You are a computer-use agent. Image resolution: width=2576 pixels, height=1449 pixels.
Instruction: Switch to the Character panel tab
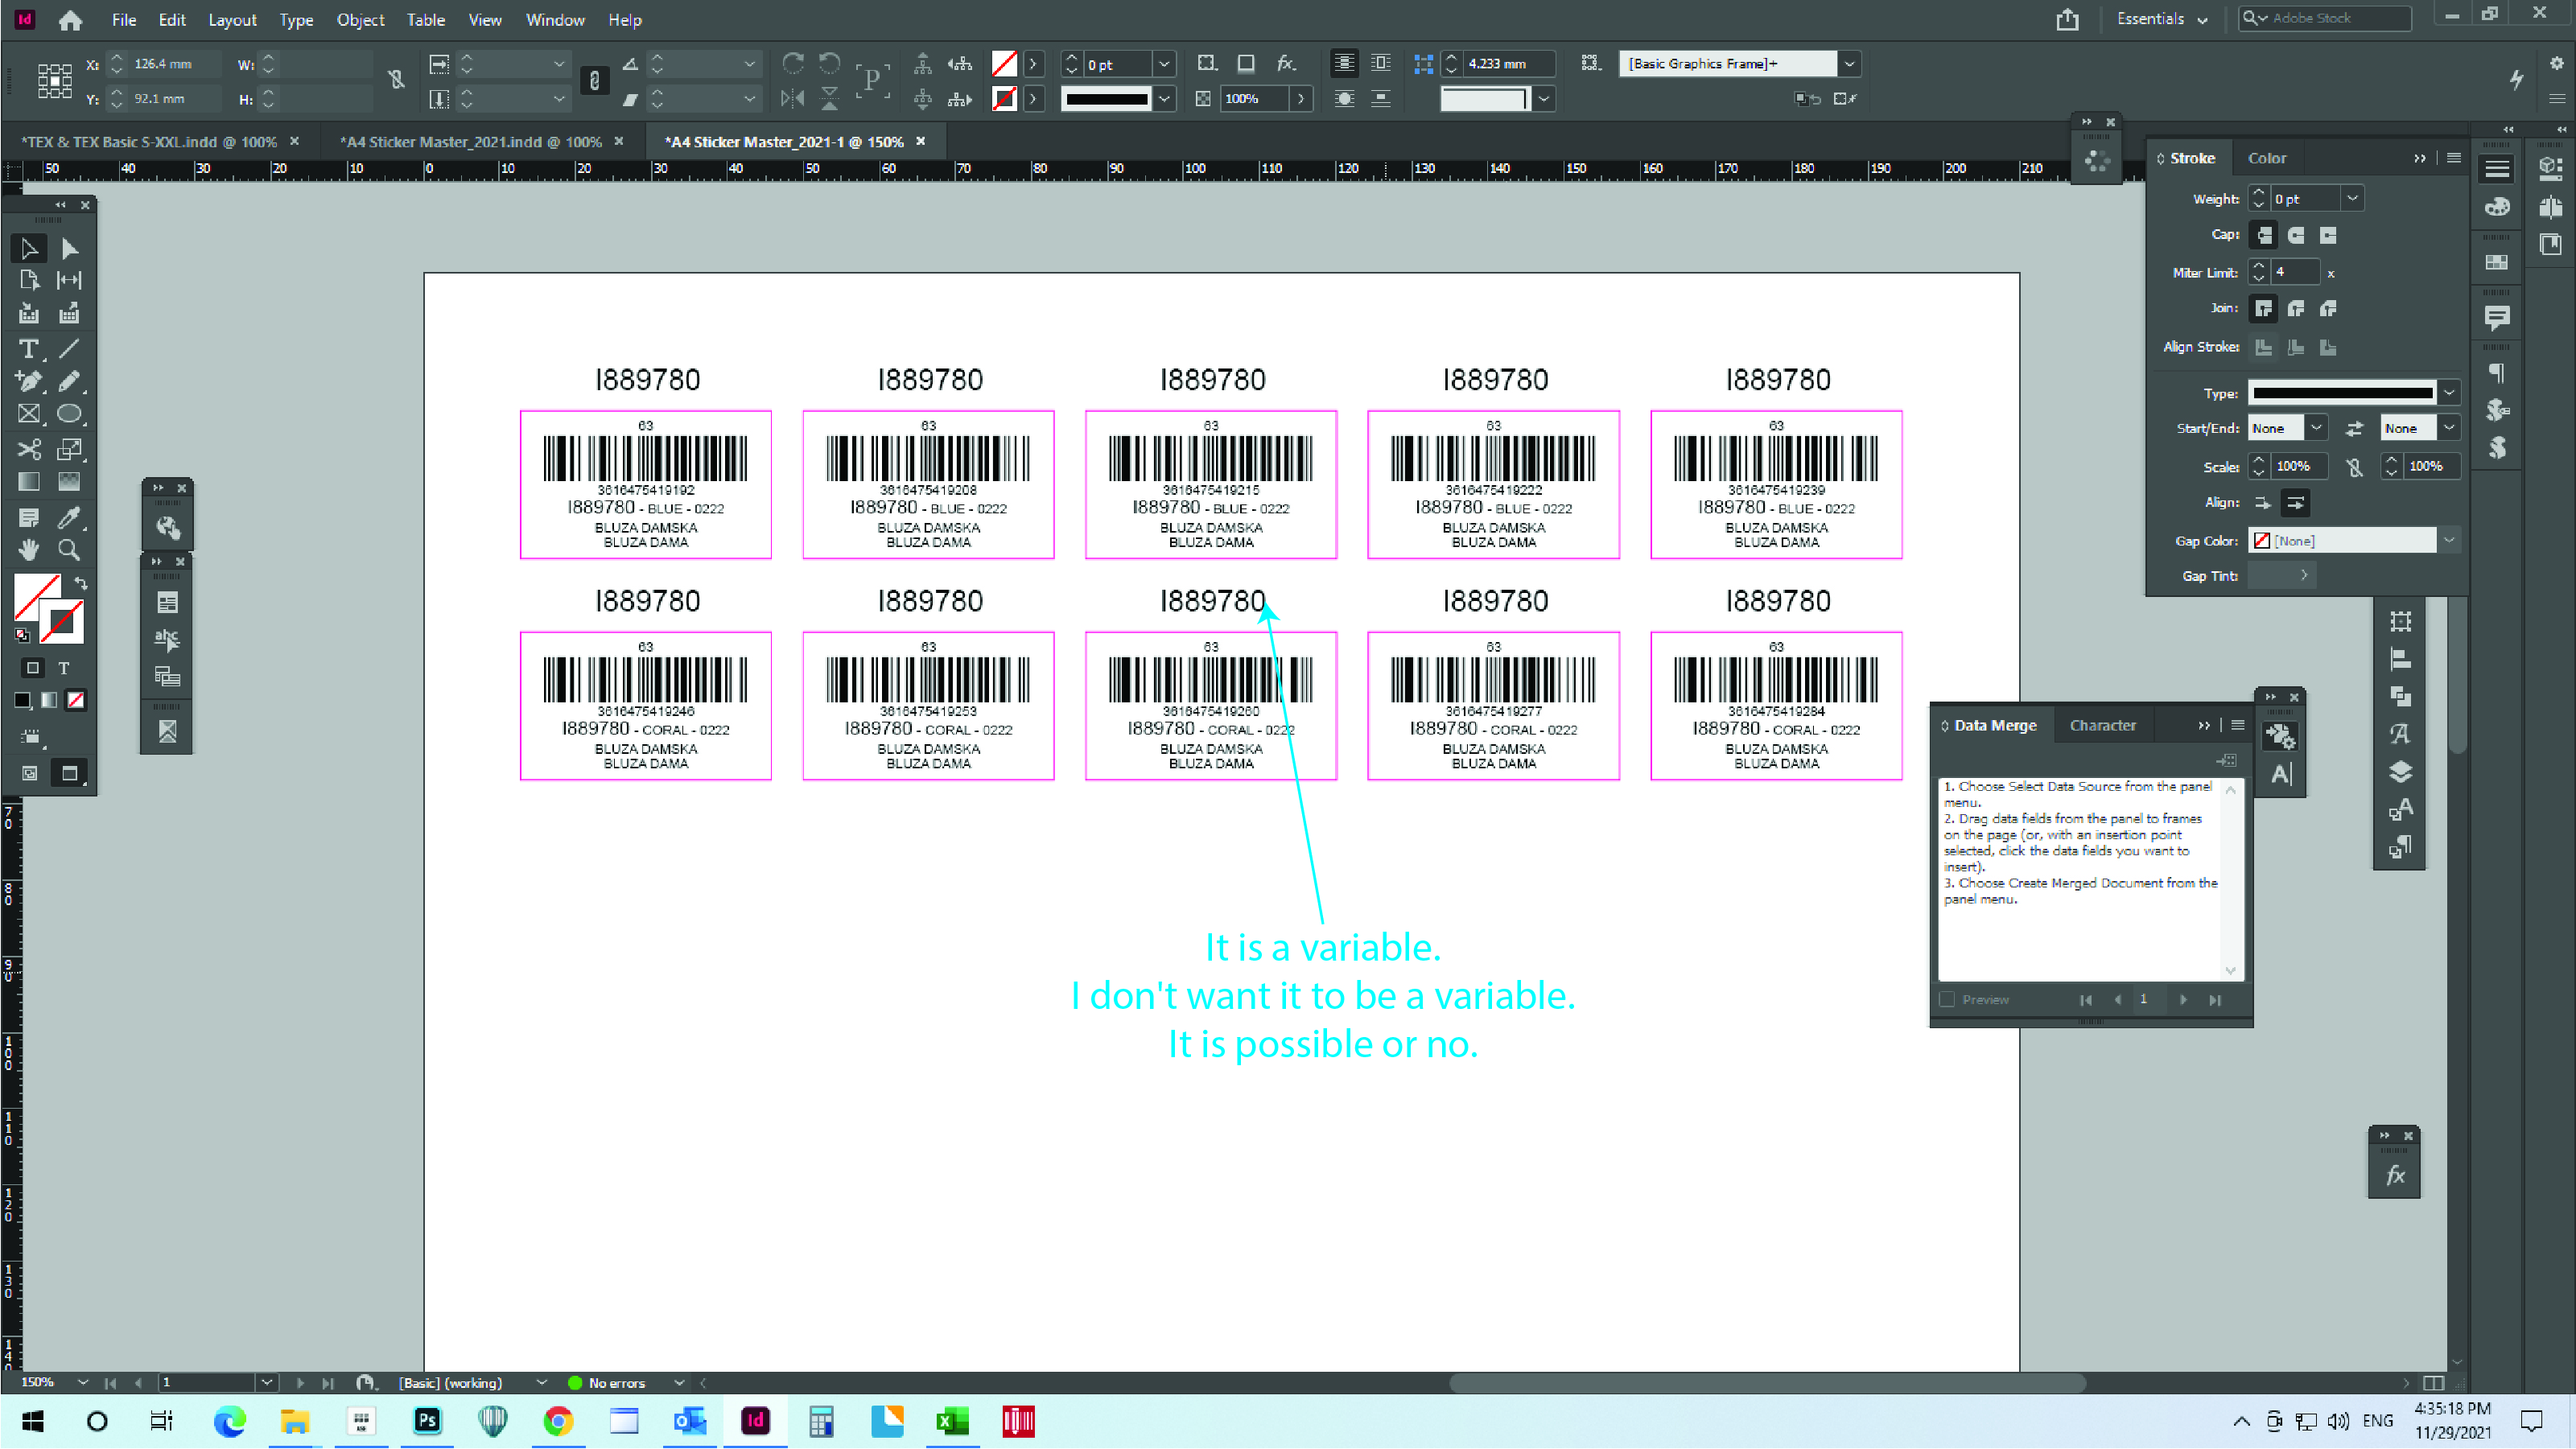pyautogui.click(x=2102, y=725)
